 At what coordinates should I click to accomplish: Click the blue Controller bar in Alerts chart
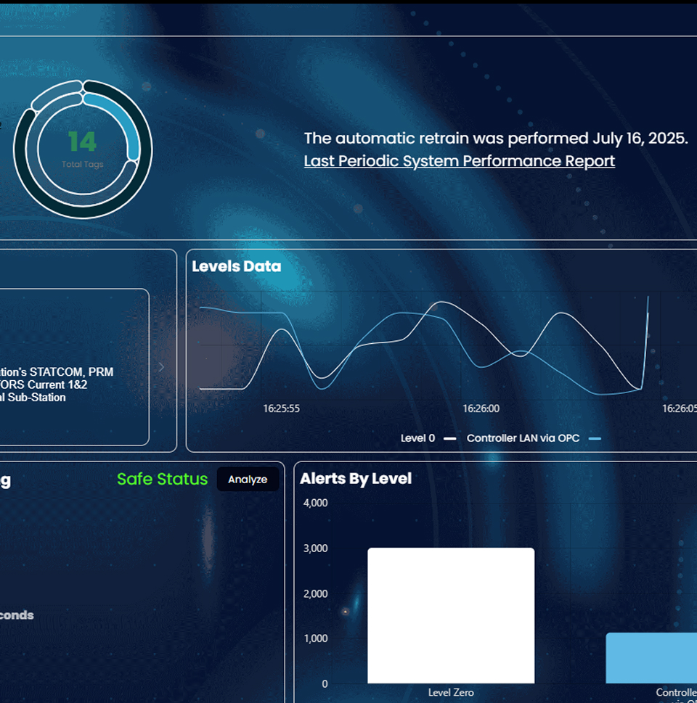click(651, 658)
